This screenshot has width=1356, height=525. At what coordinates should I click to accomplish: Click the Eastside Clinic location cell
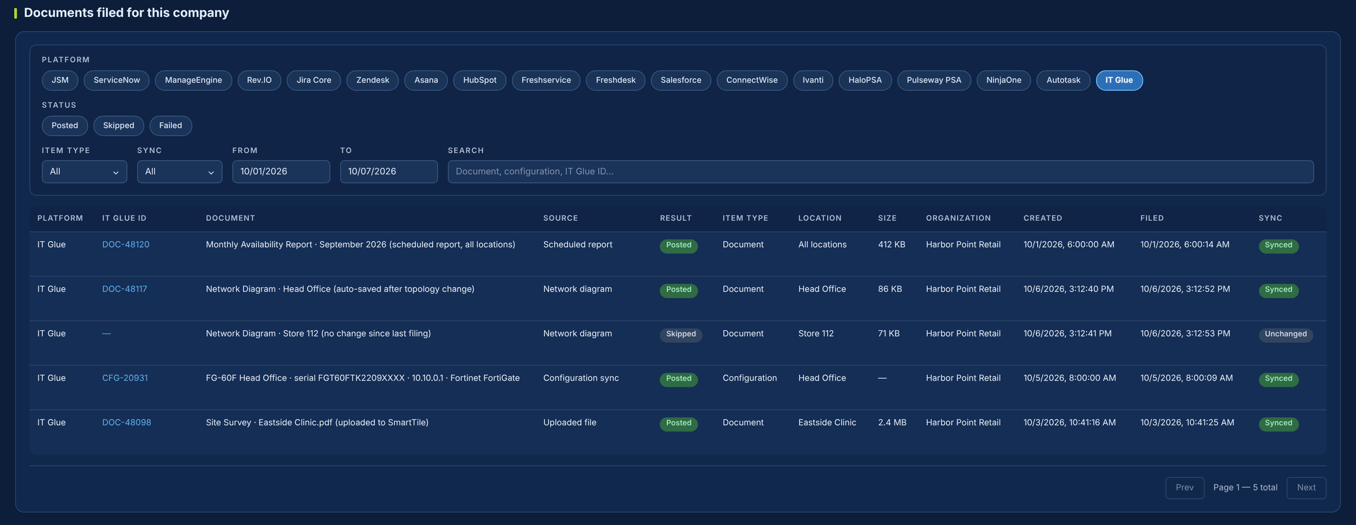point(827,423)
